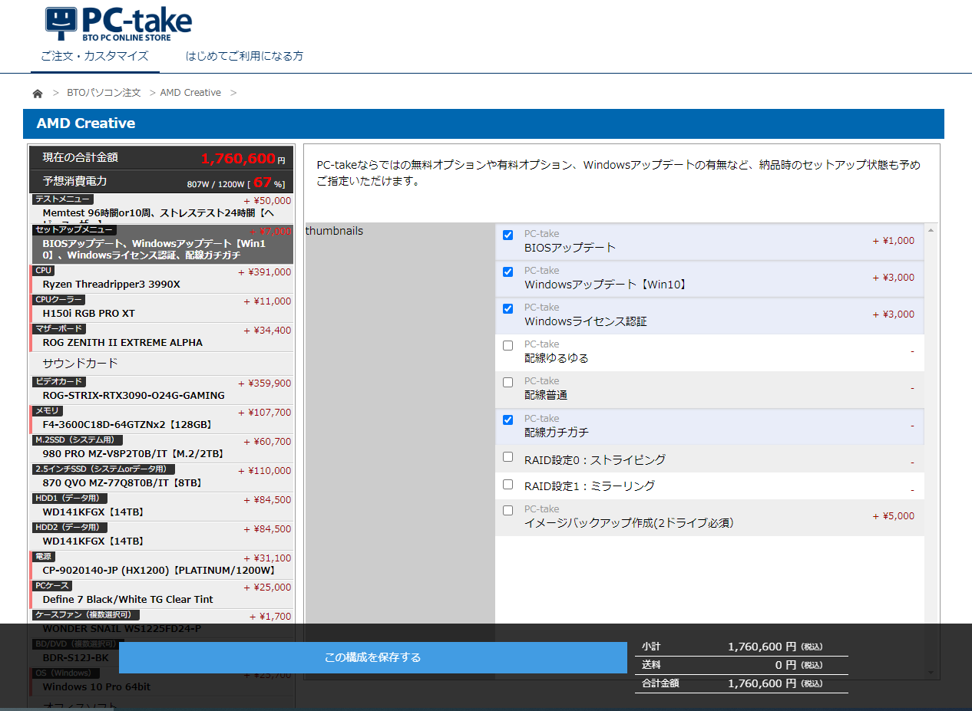
Task: Click the options list scroll-up arrow
Action: pos(931,230)
